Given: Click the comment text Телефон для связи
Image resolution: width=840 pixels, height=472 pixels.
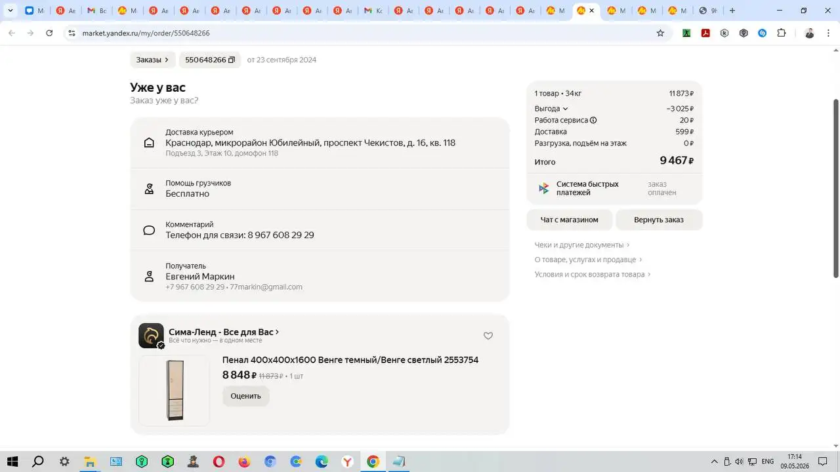Looking at the screenshot, I should pyautogui.click(x=240, y=235).
